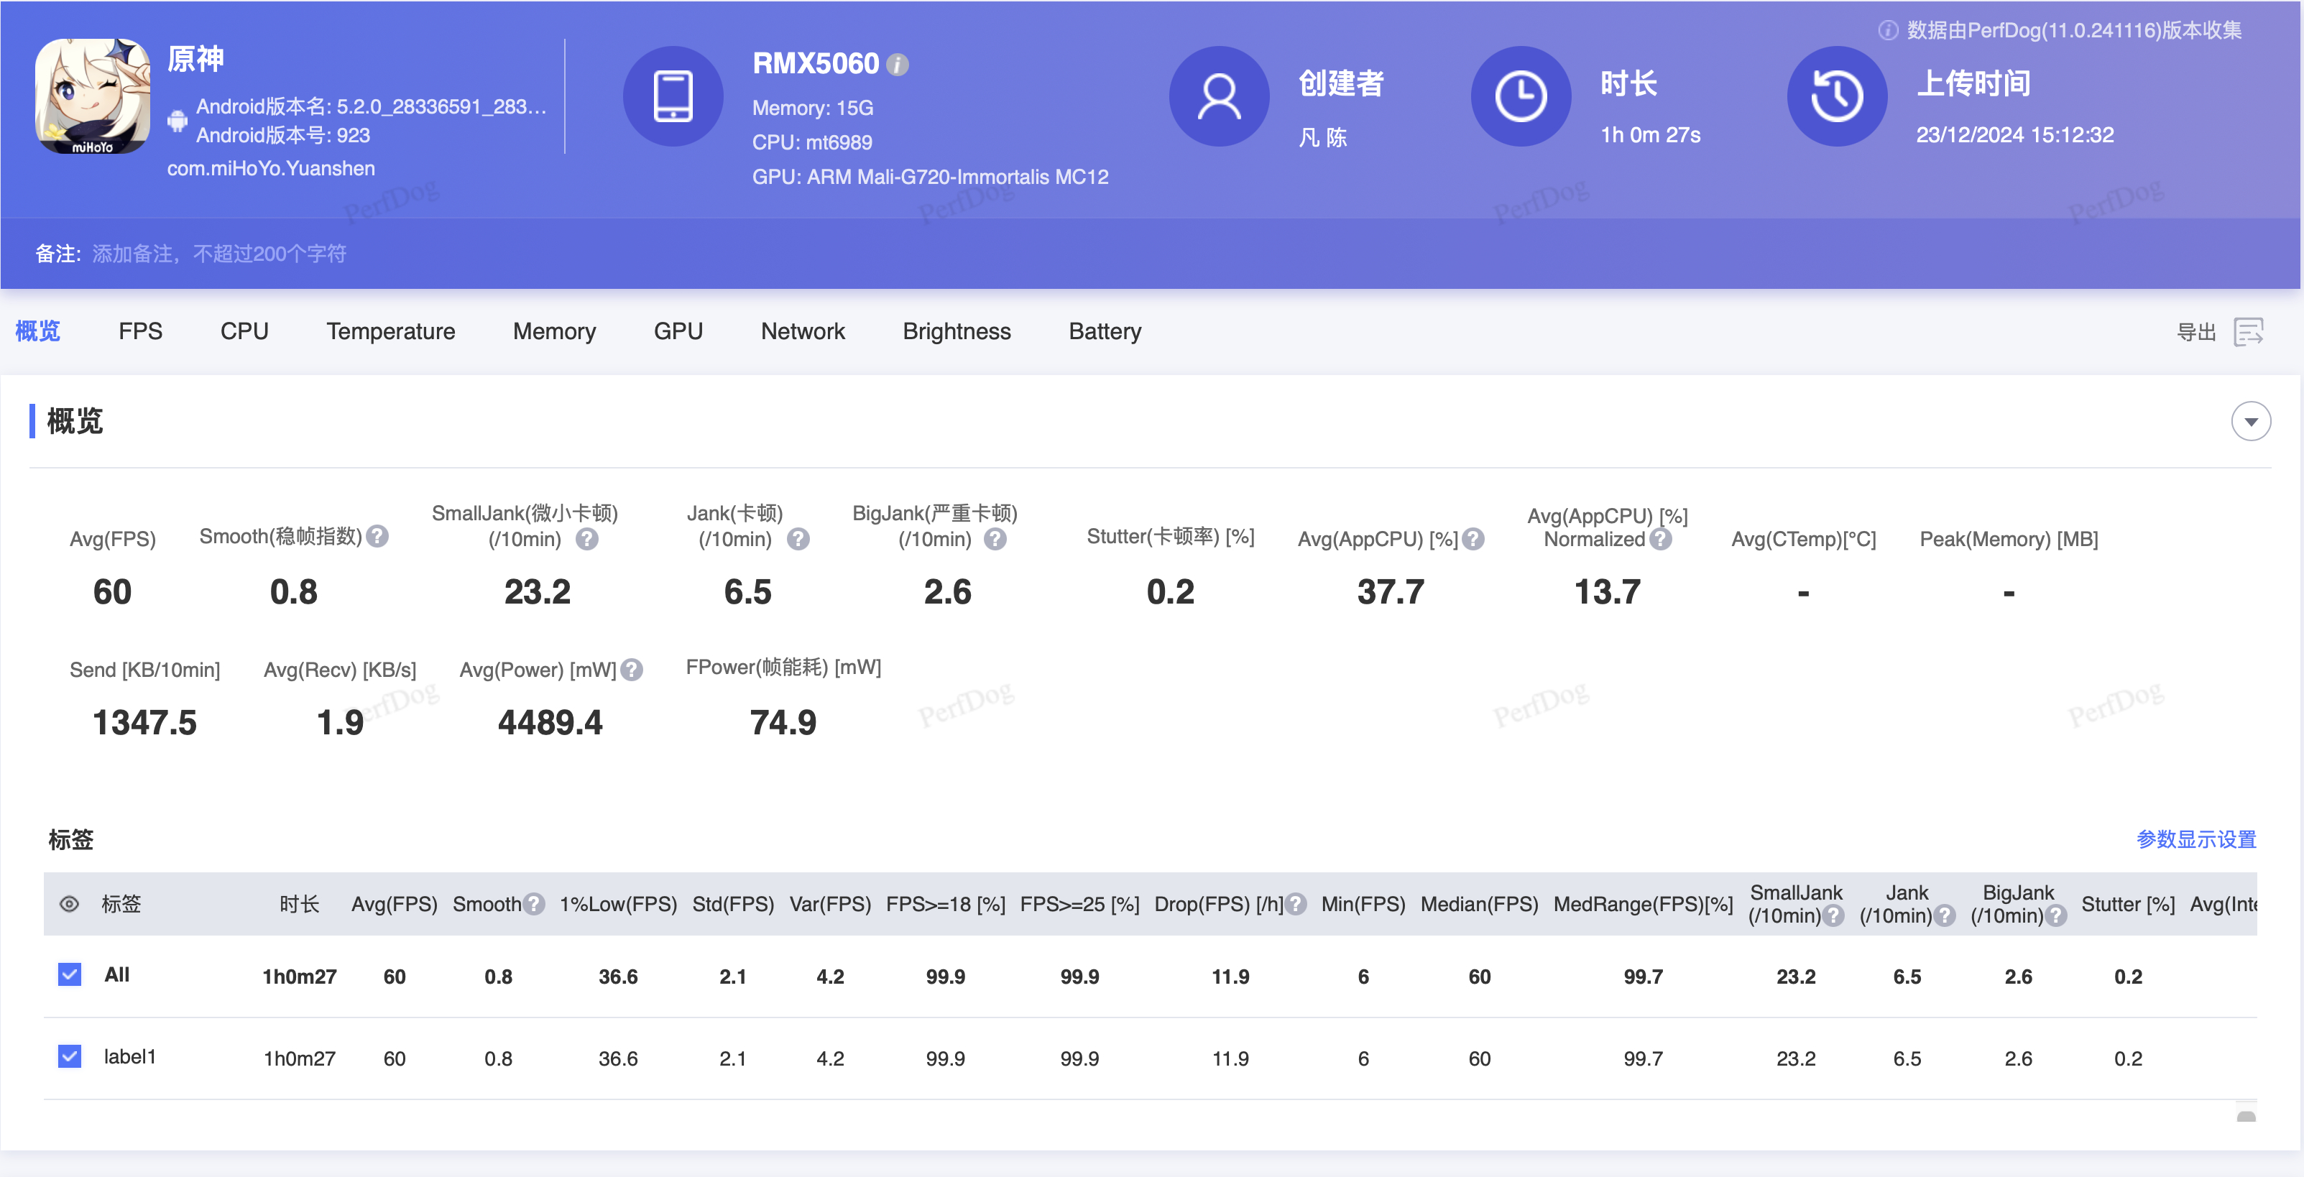Click the Avg(Power) value 4489.4
The width and height of the screenshot is (2304, 1177).
[550, 723]
